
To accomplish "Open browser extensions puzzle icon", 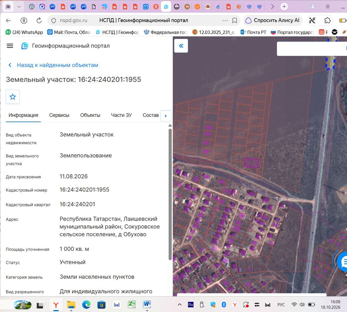I will point(327,20).
